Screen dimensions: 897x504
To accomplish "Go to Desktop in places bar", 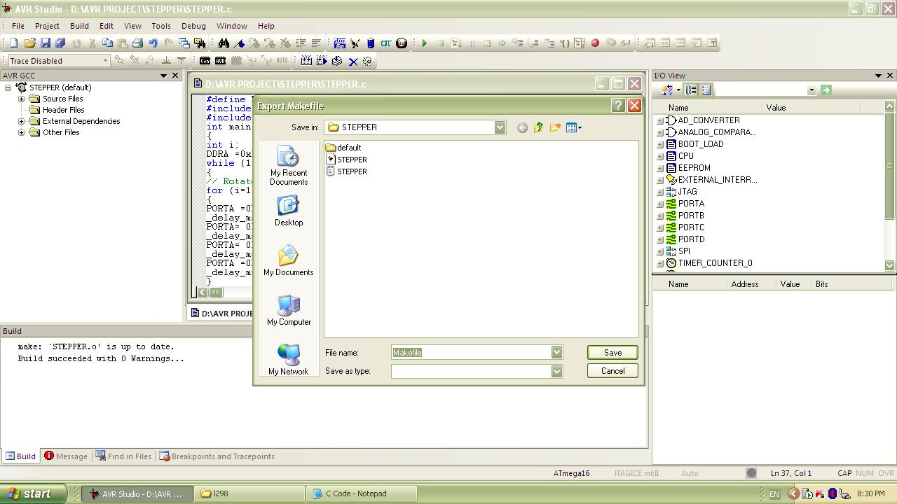I will pos(289,211).
